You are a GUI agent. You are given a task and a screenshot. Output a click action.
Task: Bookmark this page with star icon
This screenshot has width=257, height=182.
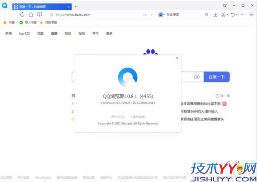click(x=52, y=15)
